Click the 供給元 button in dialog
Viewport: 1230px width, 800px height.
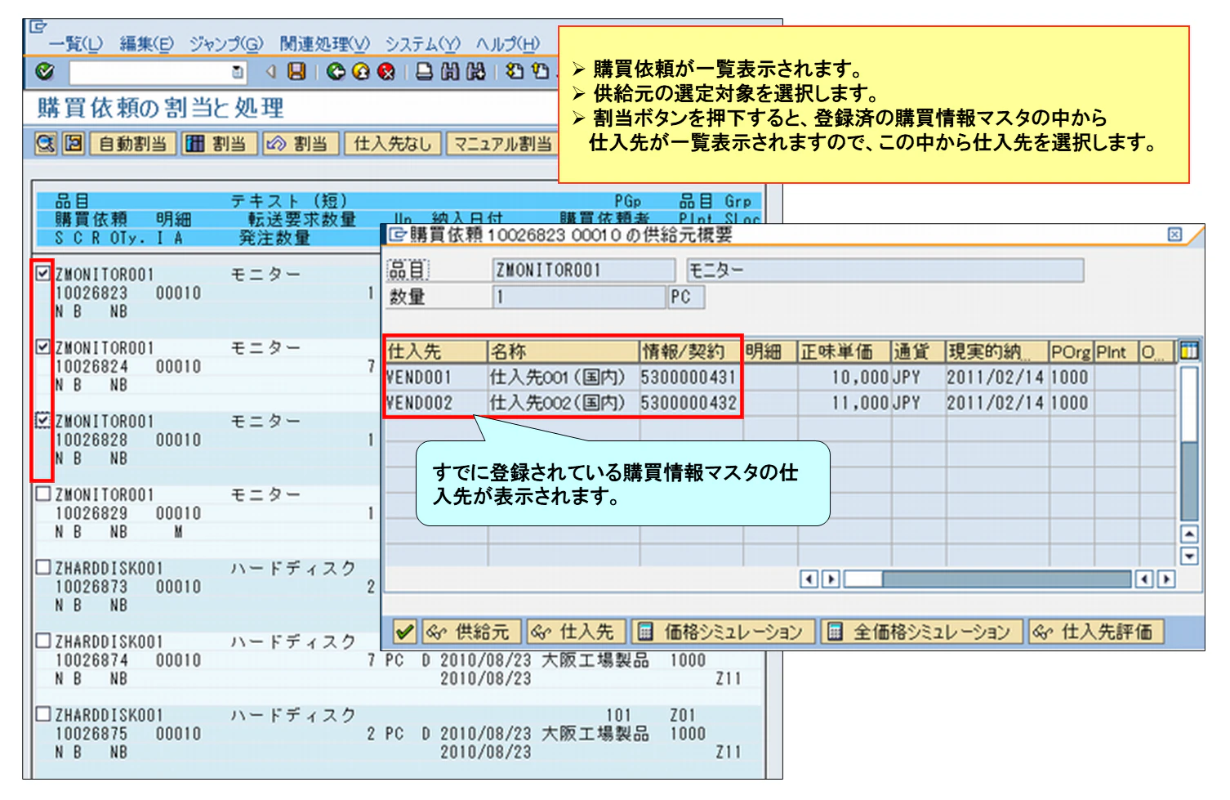click(471, 632)
